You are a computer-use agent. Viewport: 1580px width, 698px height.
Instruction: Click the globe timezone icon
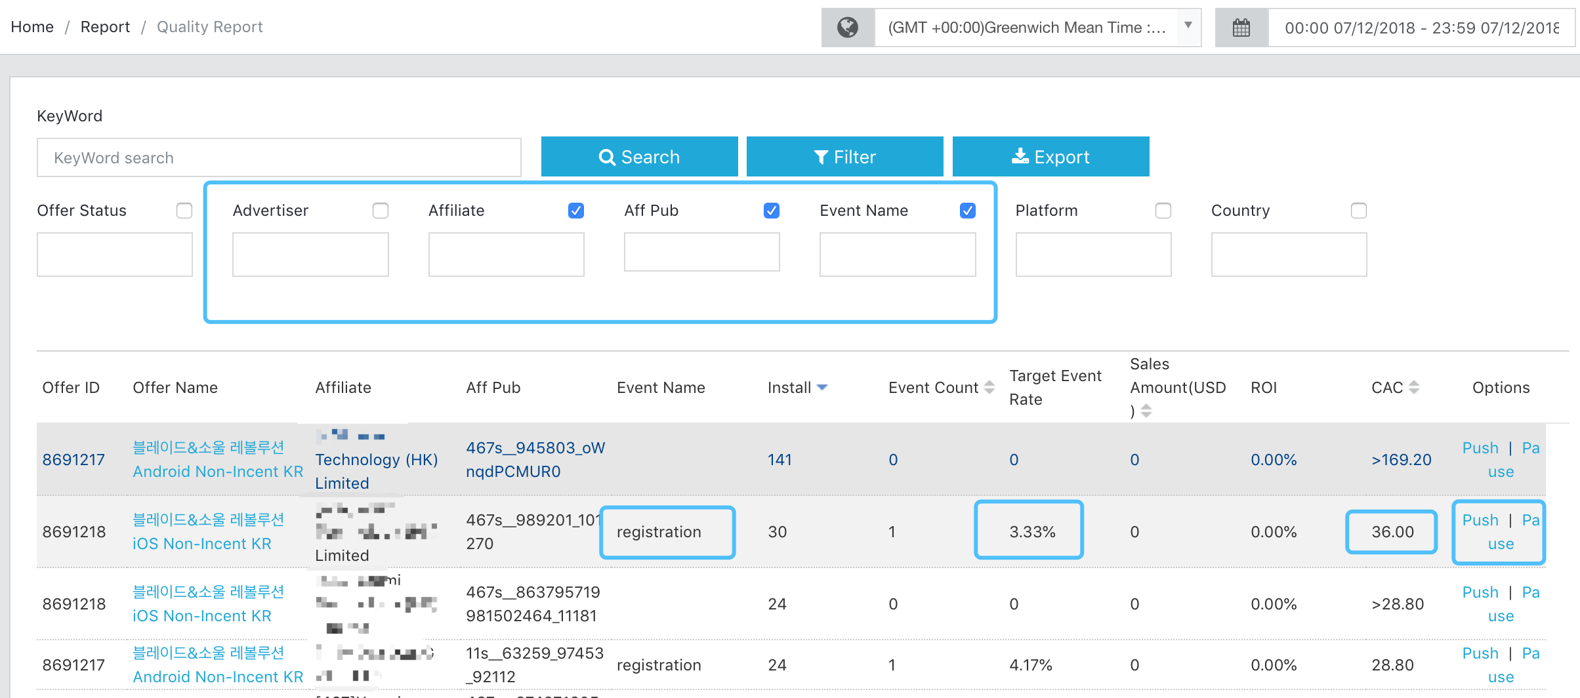848,28
